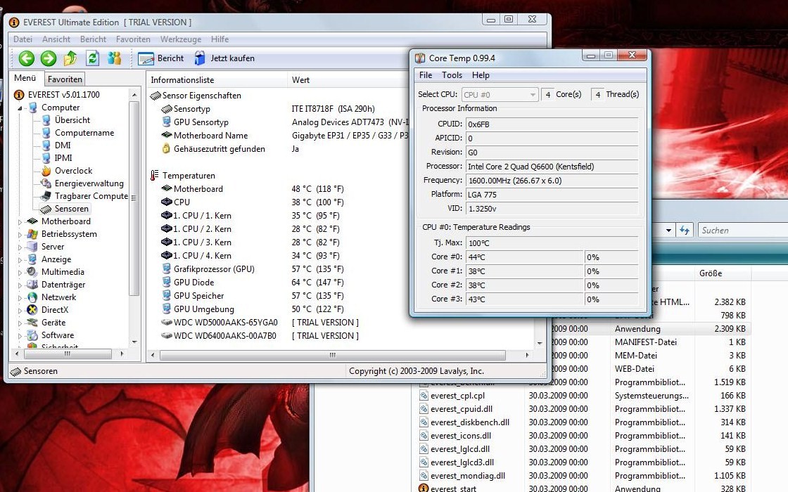The height and width of the screenshot is (492, 788).
Task: Click the Up level arrow icon
Action: pyautogui.click(x=70, y=58)
